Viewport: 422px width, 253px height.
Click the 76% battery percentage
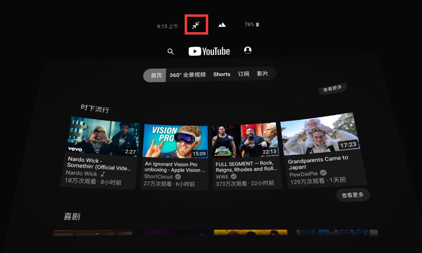point(249,24)
